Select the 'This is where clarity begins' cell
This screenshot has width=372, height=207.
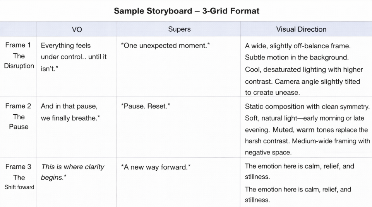point(73,172)
